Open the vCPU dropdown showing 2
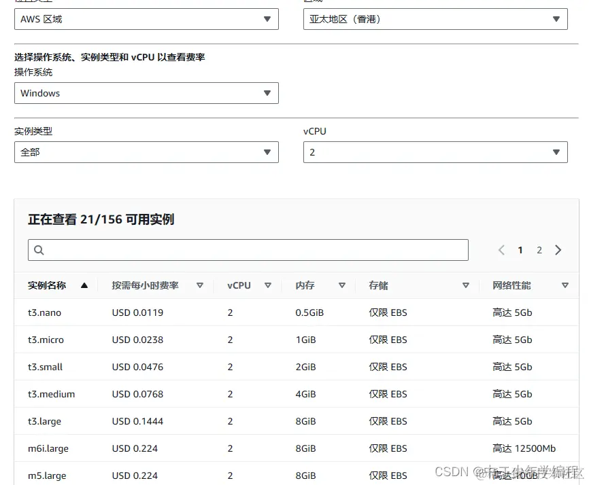The height and width of the screenshot is (485, 589). click(435, 152)
